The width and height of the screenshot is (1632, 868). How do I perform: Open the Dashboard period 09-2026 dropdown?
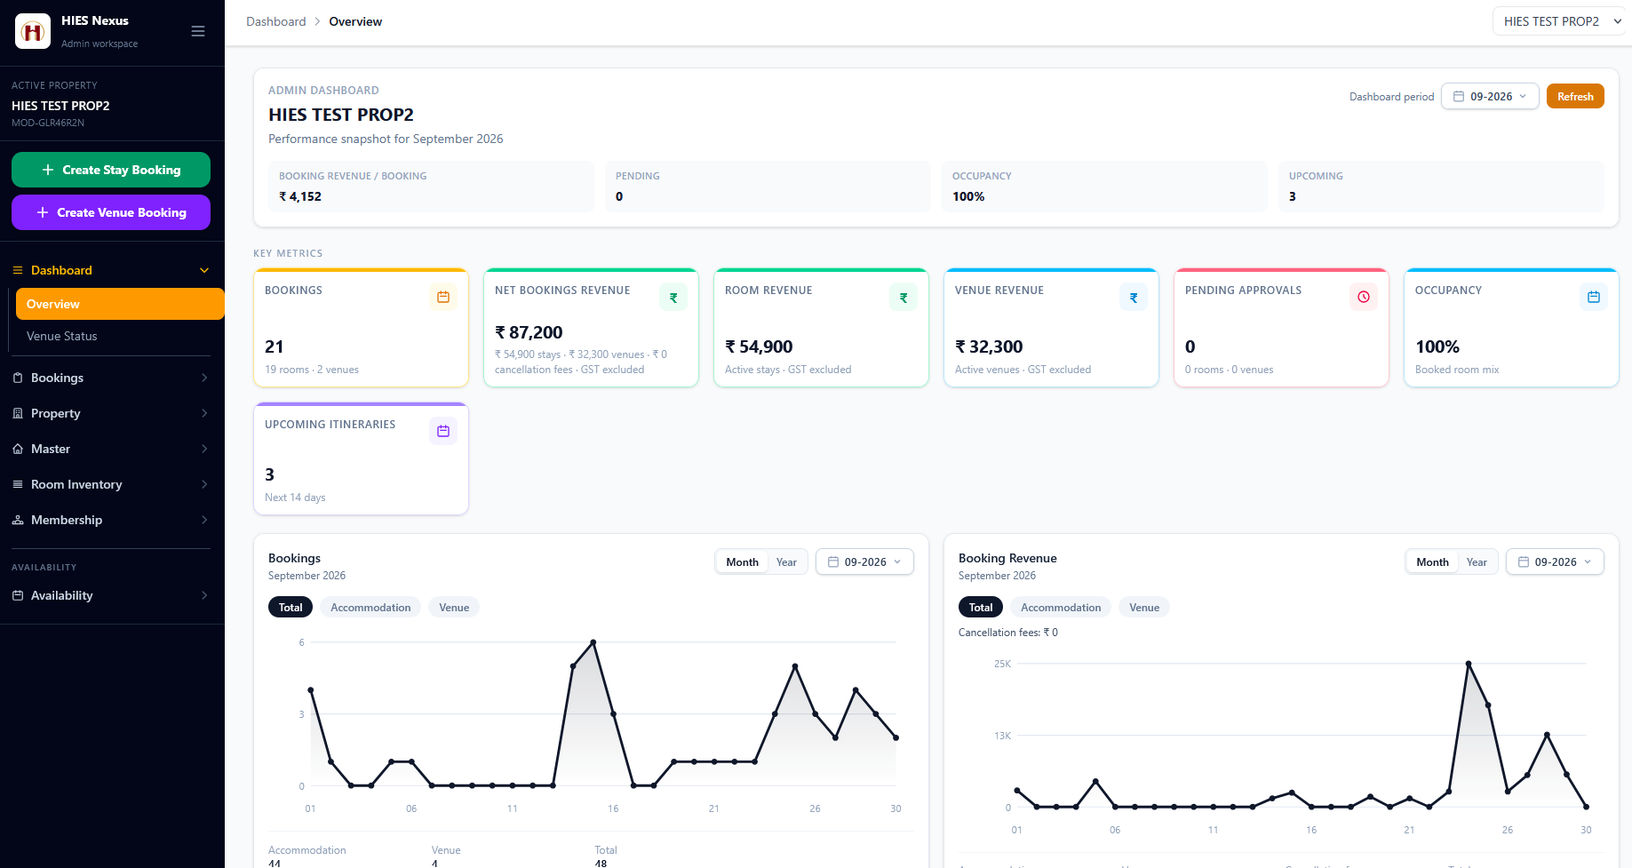coord(1490,96)
